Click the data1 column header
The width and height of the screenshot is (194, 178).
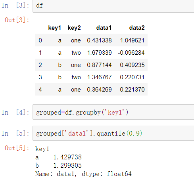pos(104,28)
